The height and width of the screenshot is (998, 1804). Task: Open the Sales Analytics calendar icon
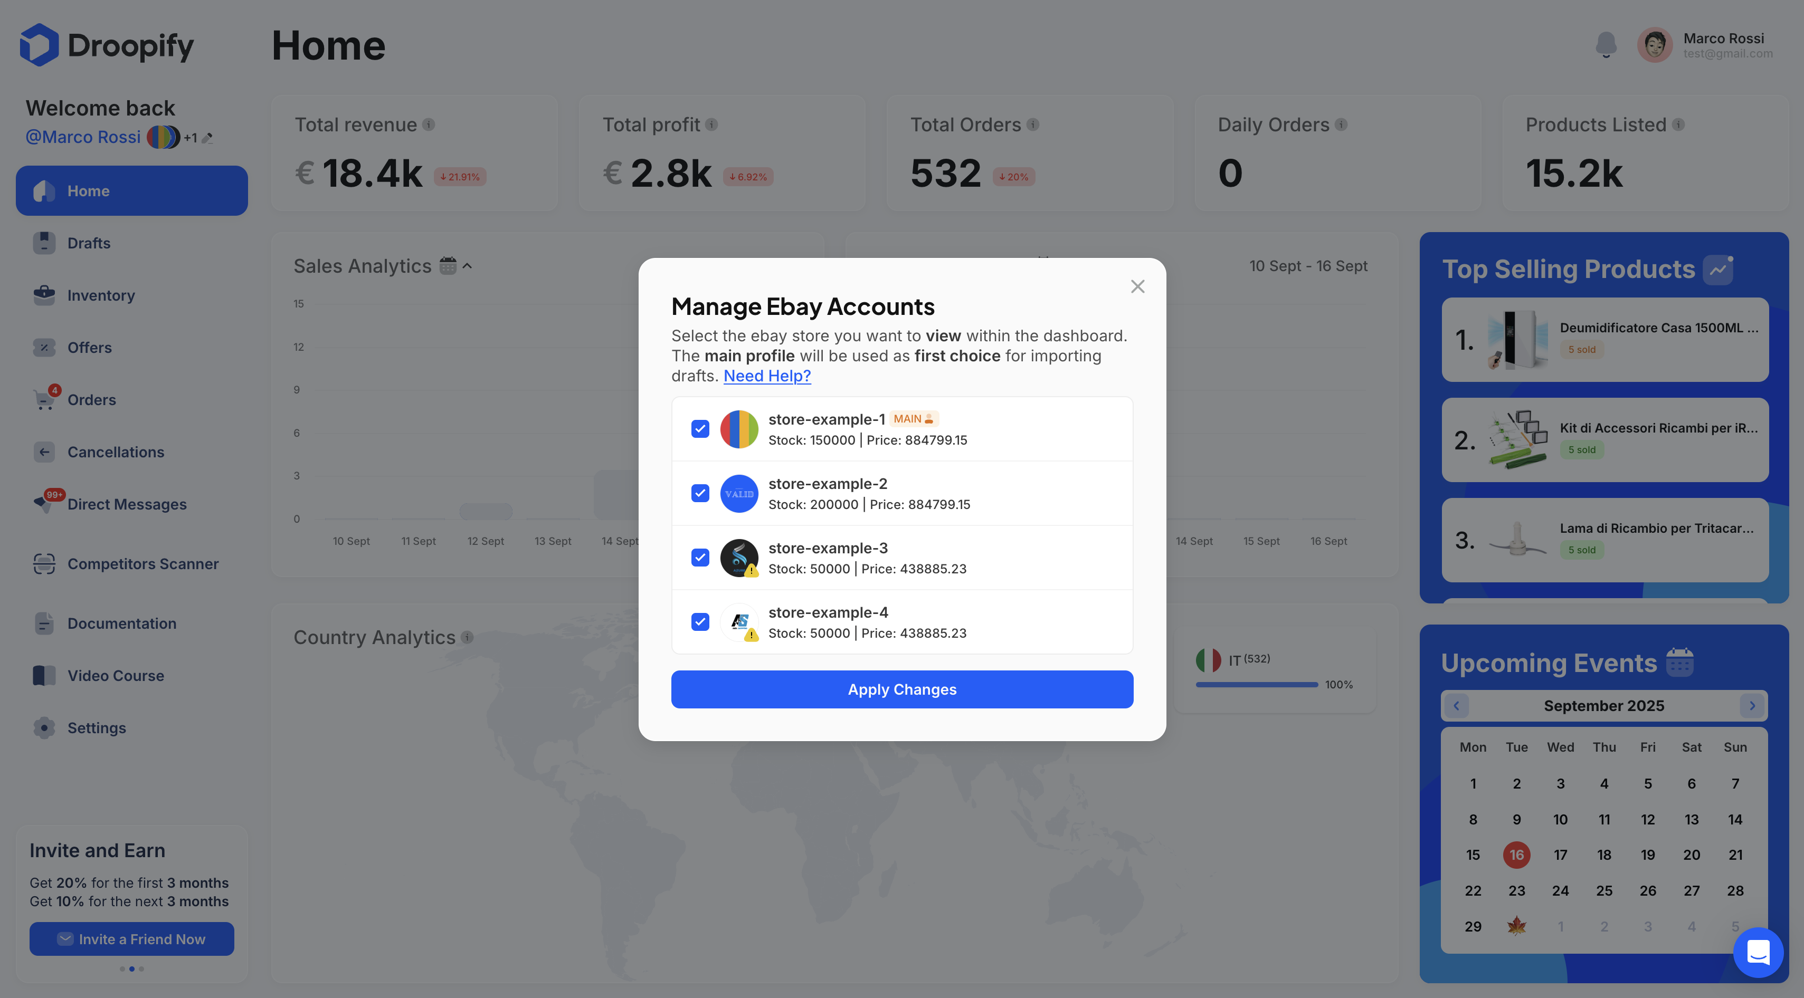pyautogui.click(x=448, y=266)
